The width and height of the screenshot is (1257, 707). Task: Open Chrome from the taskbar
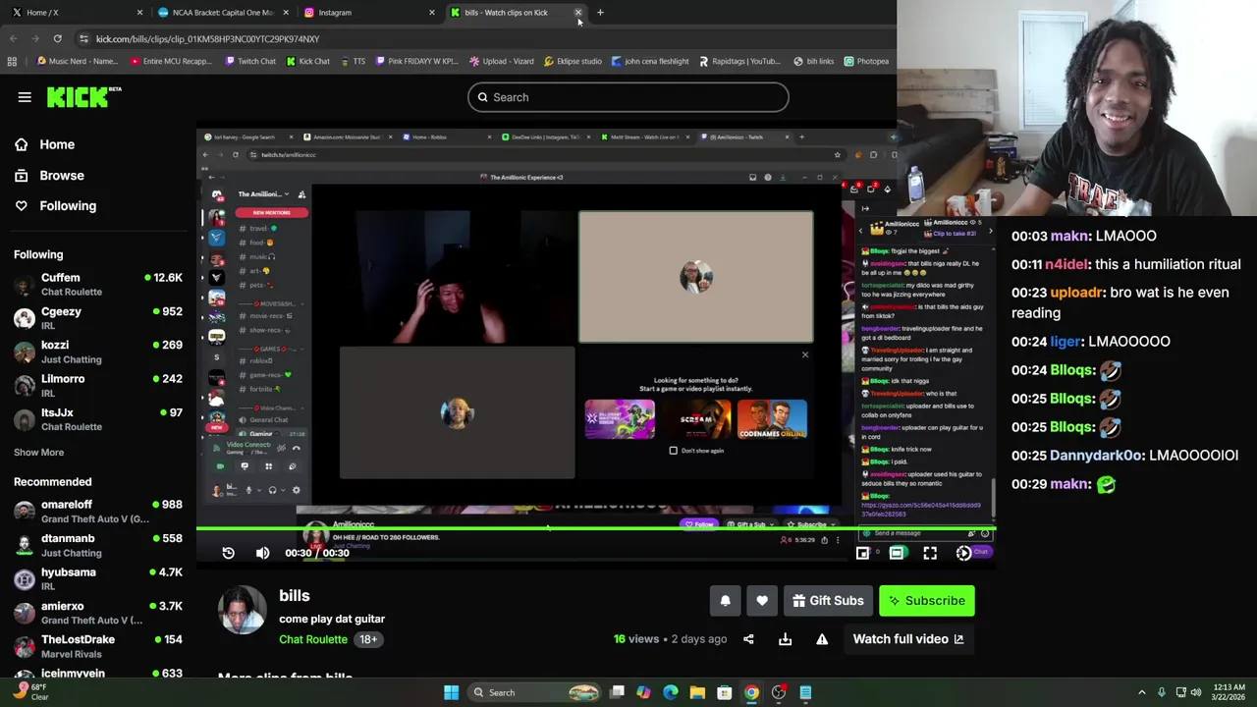(751, 692)
